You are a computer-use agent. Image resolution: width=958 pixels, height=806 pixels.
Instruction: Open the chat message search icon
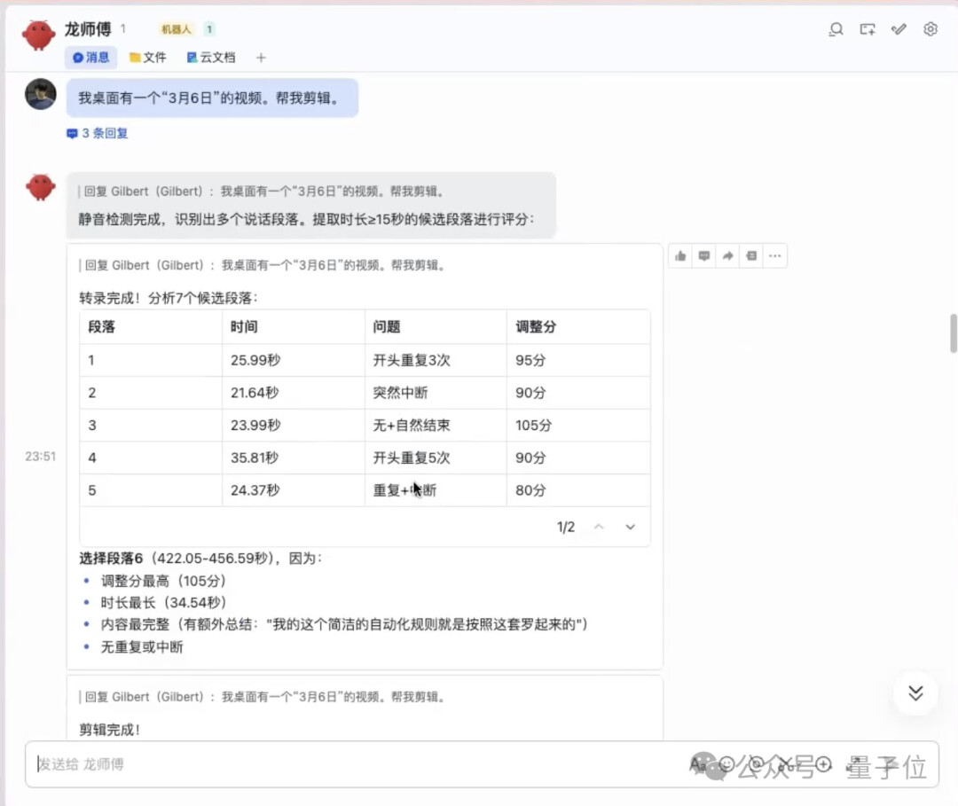pyautogui.click(x=836, y=29)
